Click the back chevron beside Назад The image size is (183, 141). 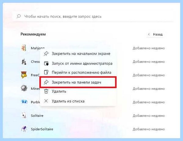149,34
